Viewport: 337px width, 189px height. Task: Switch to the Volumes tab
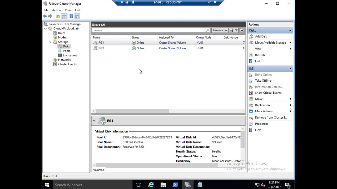pyautogui.click(x=98, y=170)
